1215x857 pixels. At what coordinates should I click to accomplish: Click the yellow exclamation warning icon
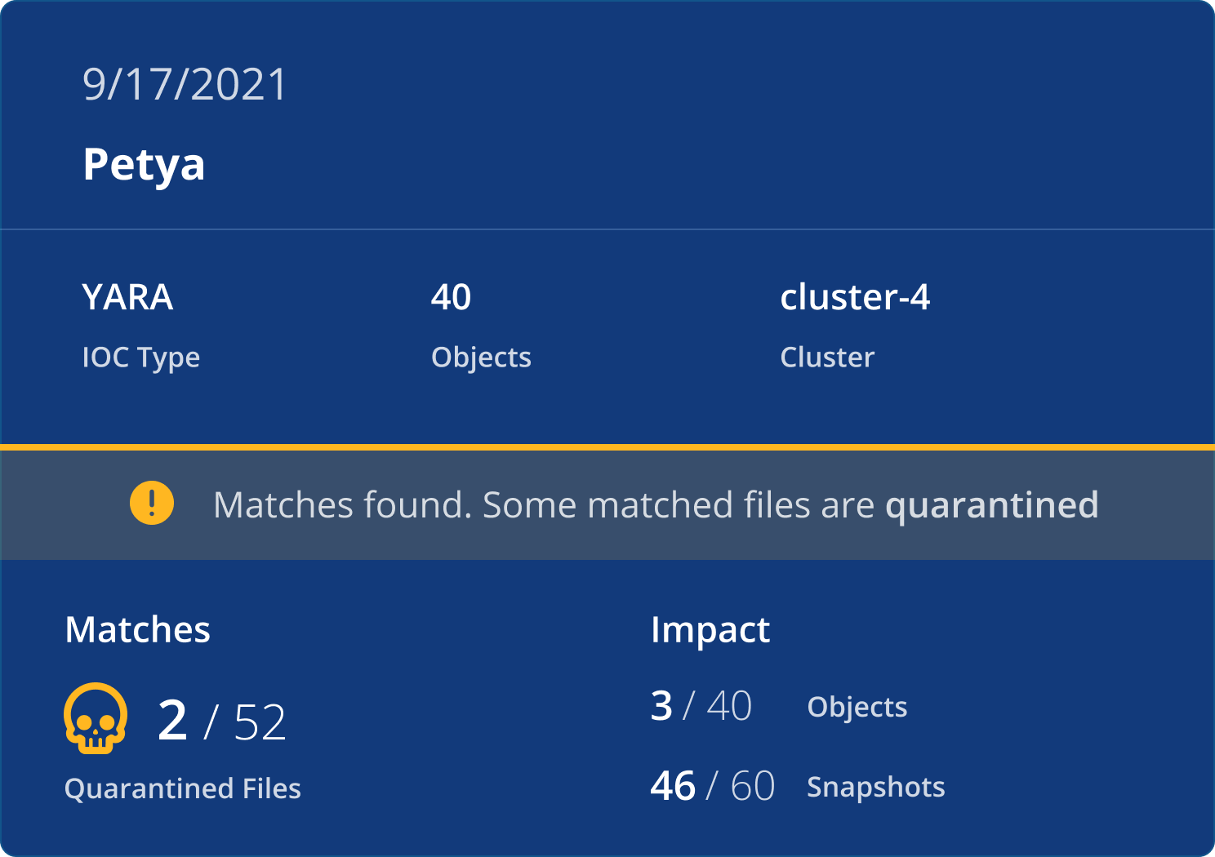tap(152, 503)
